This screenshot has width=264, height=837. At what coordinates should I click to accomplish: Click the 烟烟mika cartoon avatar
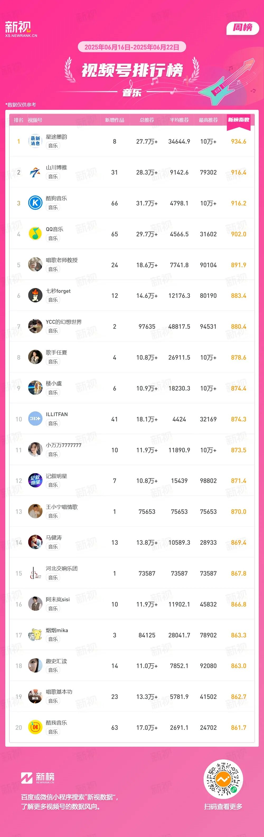tap(35, 634)
